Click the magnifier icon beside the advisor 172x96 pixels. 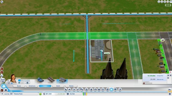pos(9,83)
